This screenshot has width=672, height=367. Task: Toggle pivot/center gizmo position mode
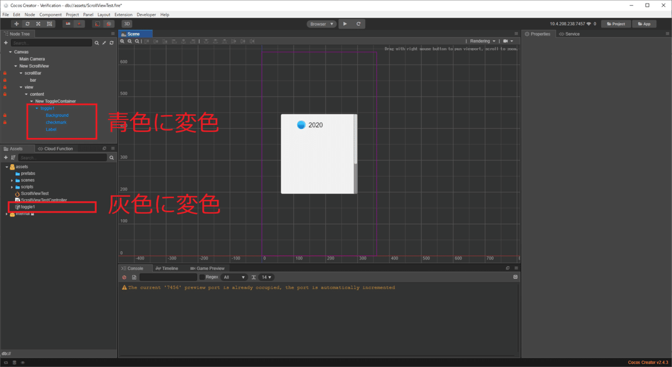(68, 24)
